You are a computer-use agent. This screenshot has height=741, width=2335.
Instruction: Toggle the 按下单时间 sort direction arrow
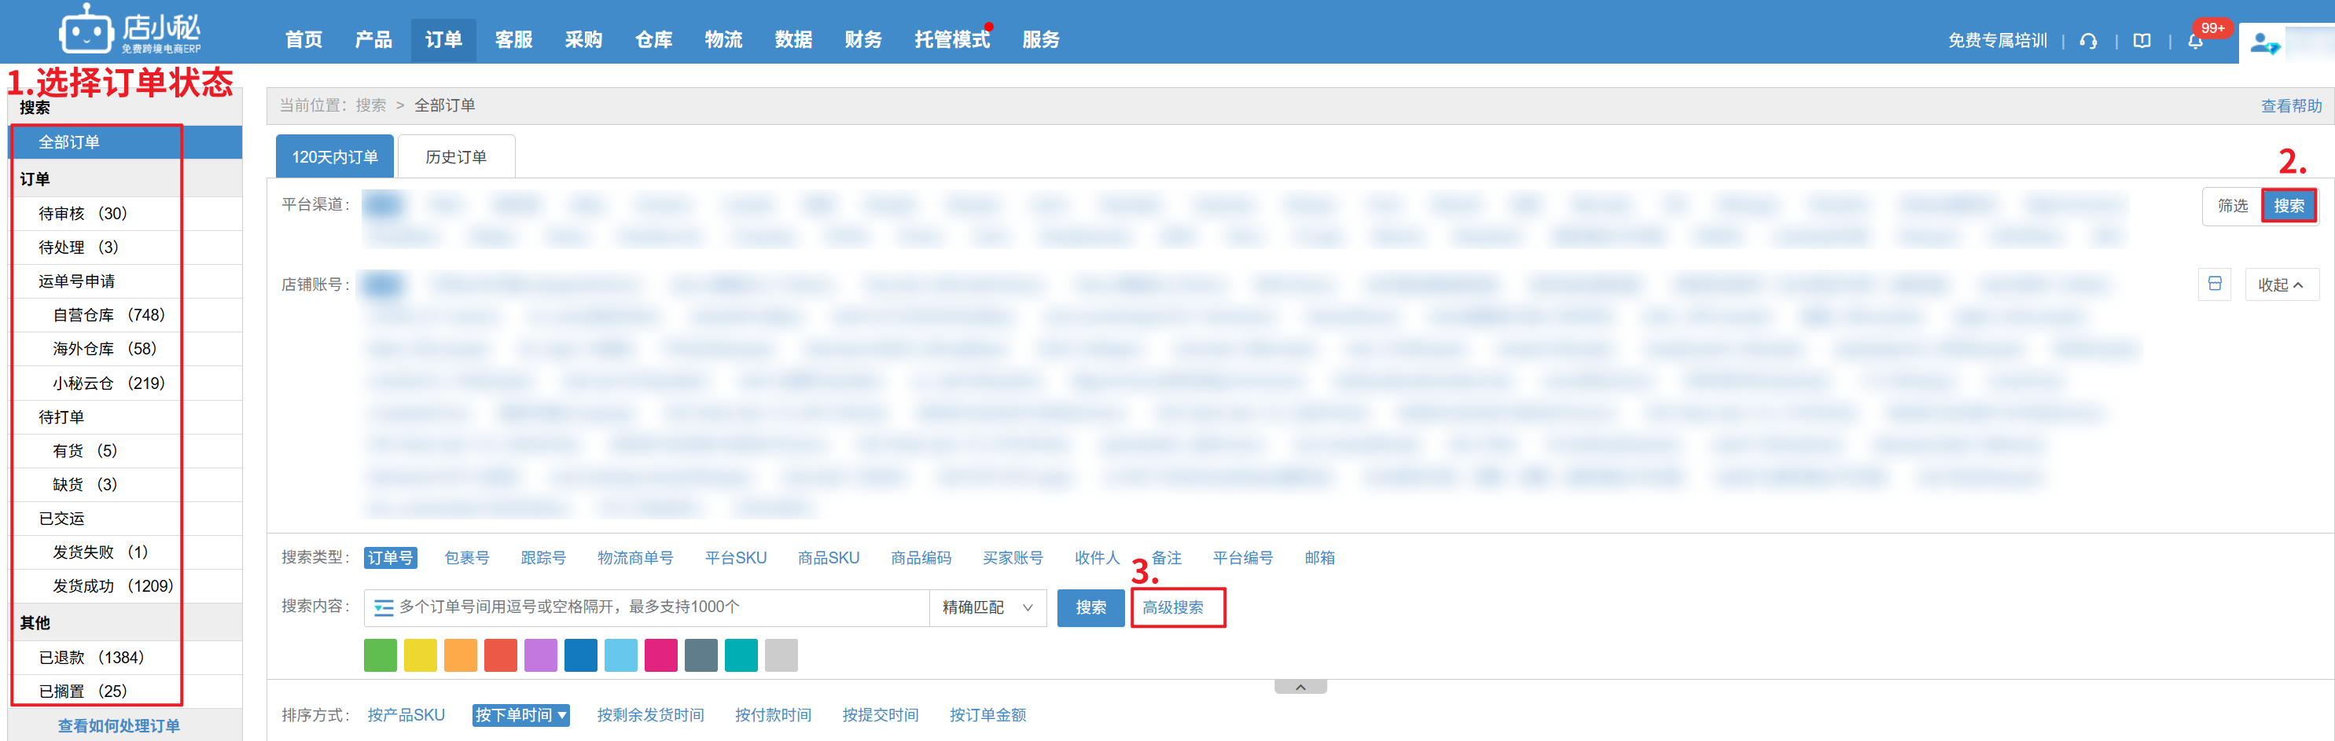tap(563, 715)
